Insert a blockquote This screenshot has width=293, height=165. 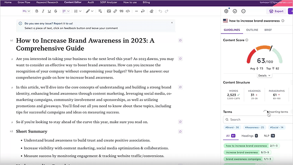coord(122,11)
